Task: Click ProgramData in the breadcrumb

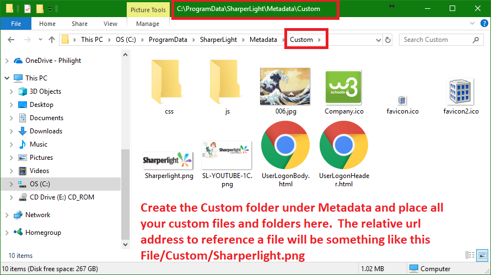Action: [168, 40]
